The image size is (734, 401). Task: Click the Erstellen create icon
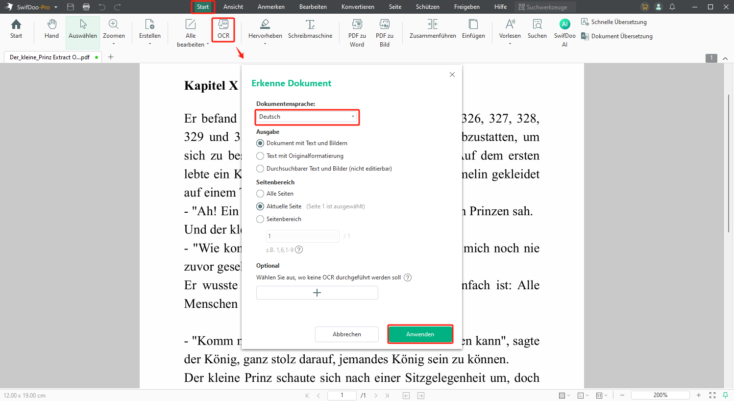click(x=150, y=29)
